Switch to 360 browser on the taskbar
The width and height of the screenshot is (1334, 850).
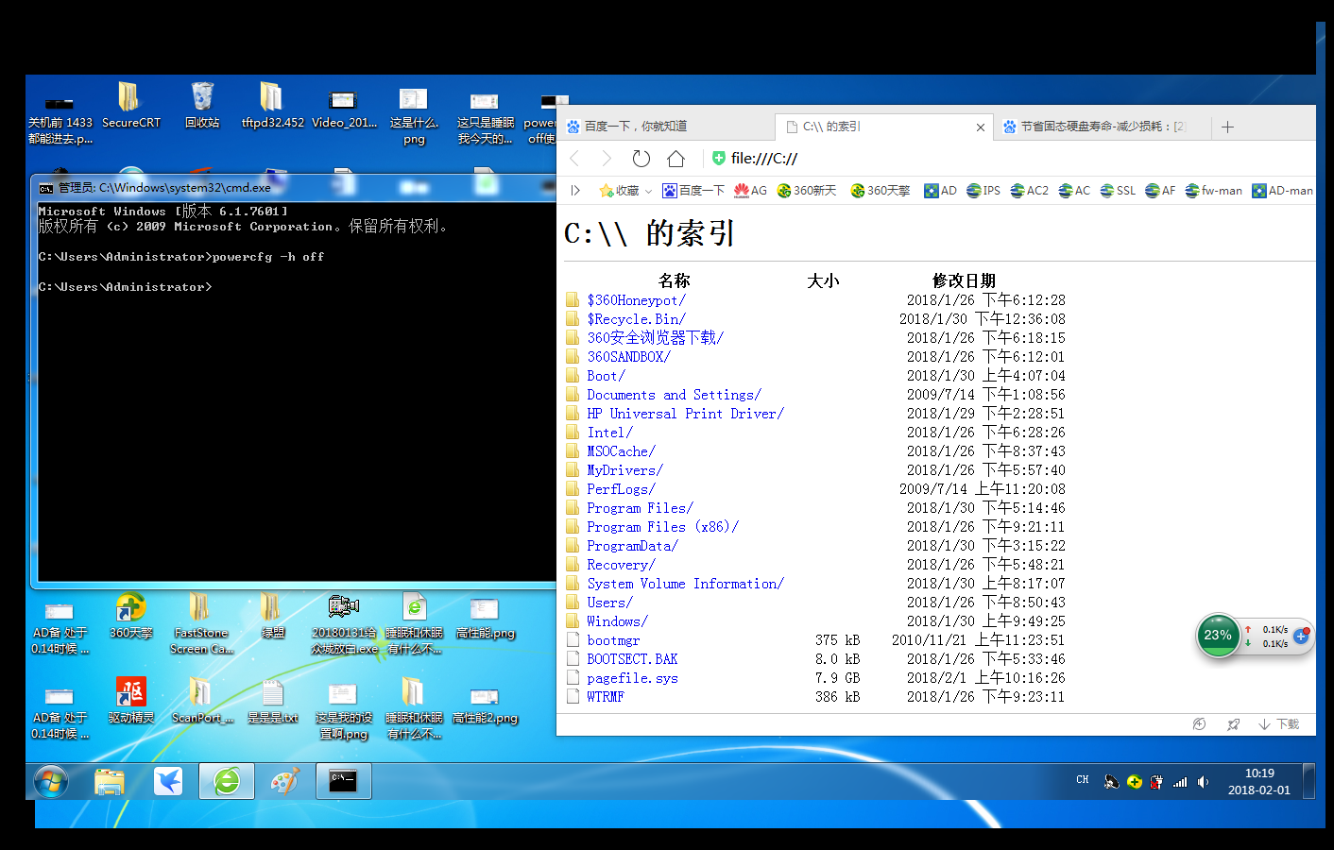pyautogui.click(x=227, y=782)
